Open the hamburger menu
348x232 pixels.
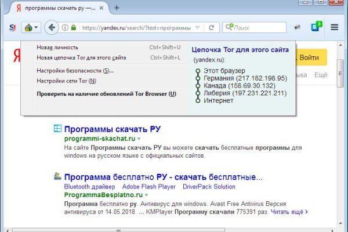pos(335,27)
